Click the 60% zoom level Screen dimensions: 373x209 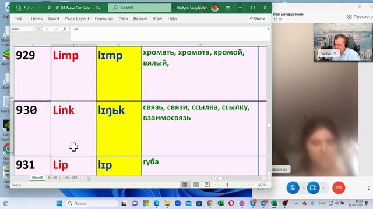tap(262, 185)
